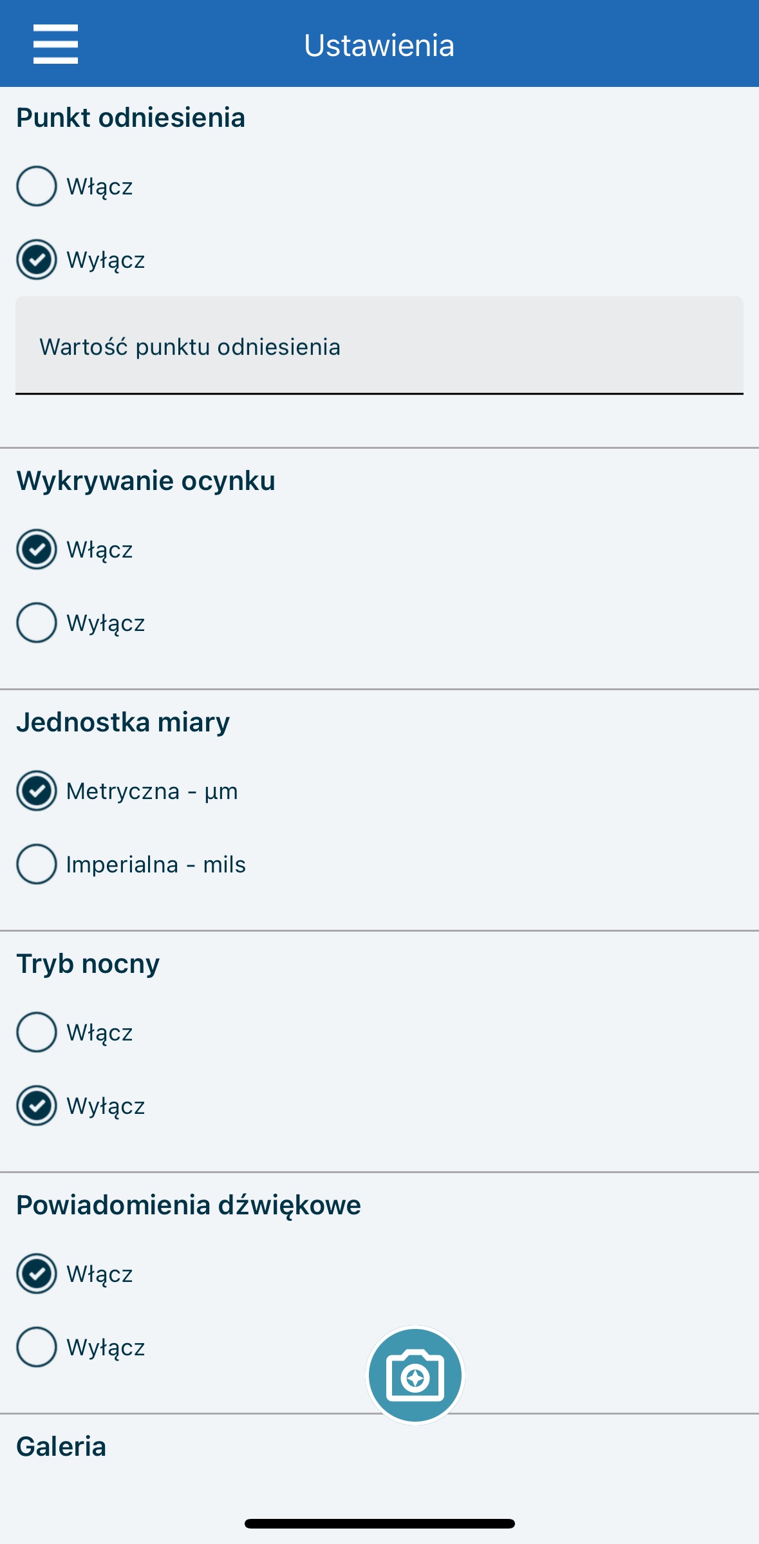Image resolution: width=759 pixels, height=1544 pixels.
Task: Disable Wykrywanie ocynku with Wyłącz
Action: coord(37,623)
